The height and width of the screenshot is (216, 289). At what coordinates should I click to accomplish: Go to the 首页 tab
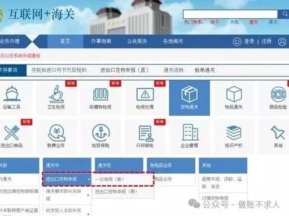point(65,41)
